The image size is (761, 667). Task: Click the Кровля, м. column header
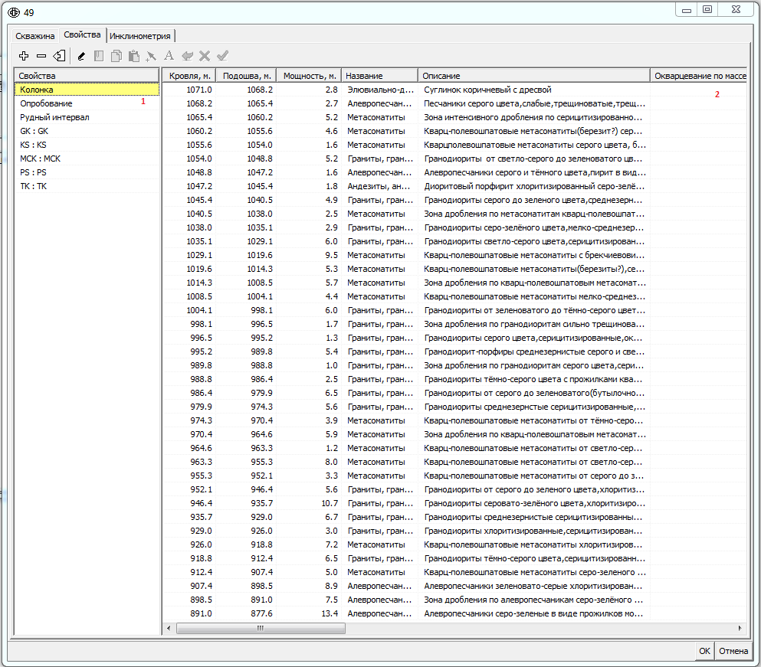189,76
